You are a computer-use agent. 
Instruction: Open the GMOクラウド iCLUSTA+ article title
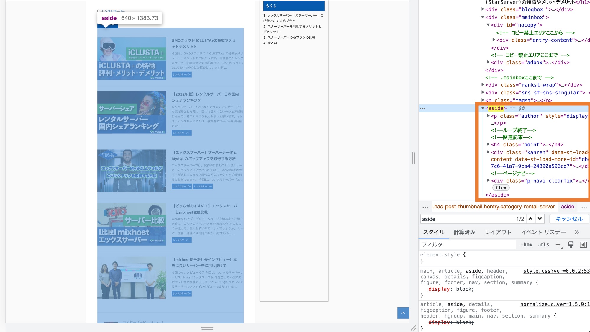tap(204, 43)
